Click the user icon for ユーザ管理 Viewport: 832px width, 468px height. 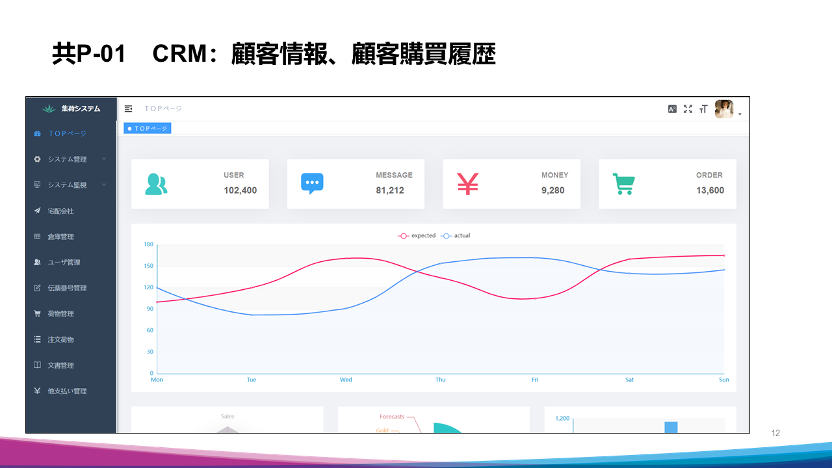point(37,263)
